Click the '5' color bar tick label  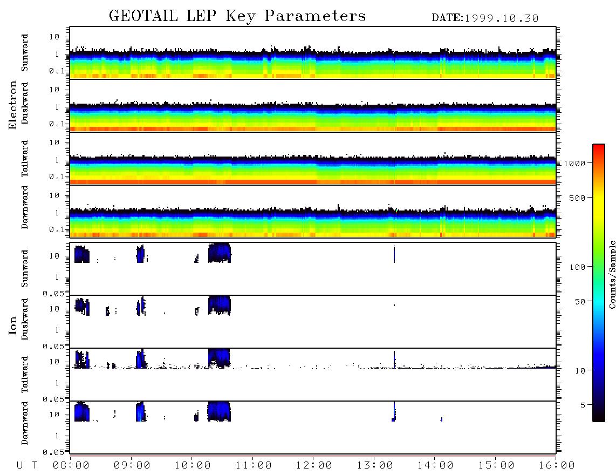pos(583,405)
